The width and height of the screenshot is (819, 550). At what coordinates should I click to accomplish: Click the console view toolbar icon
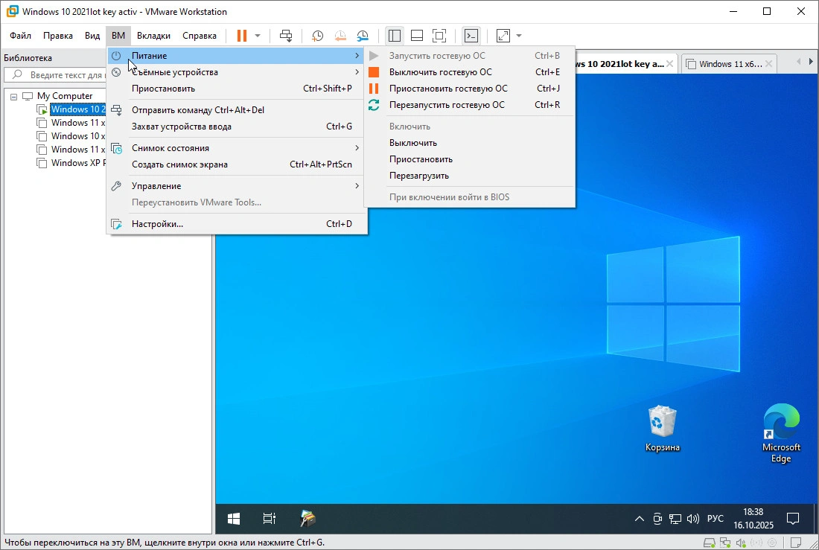tap(471, 36)
